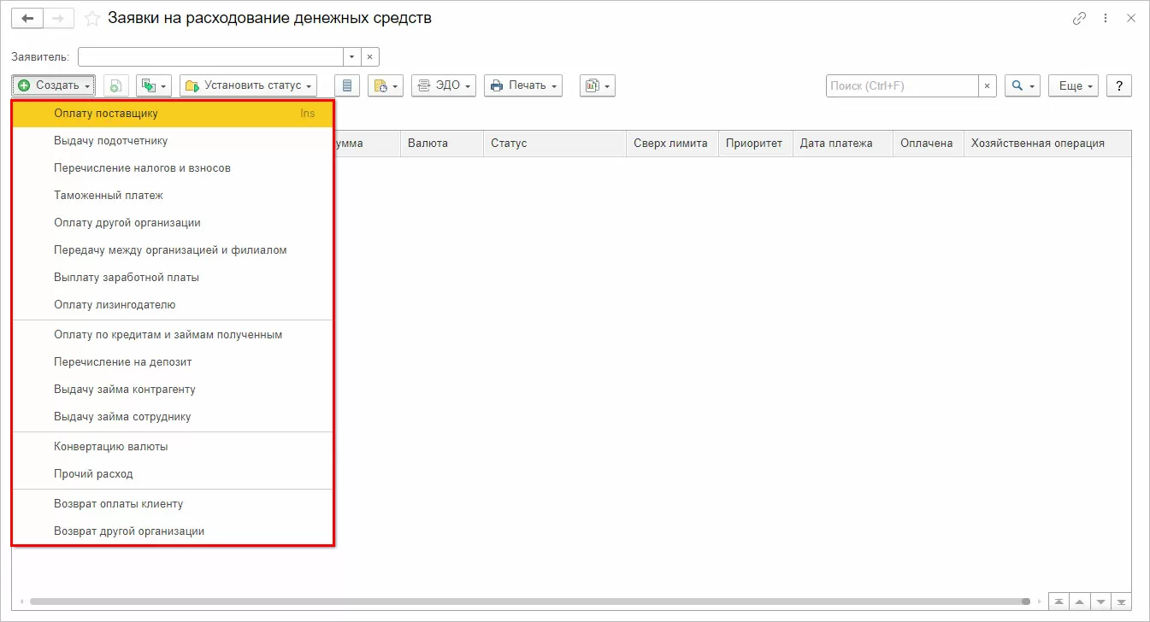This screenshot has width=1150, height=622.
Task: Click the Поиск (Ctrl+F) search field
Action: (902, 85)
